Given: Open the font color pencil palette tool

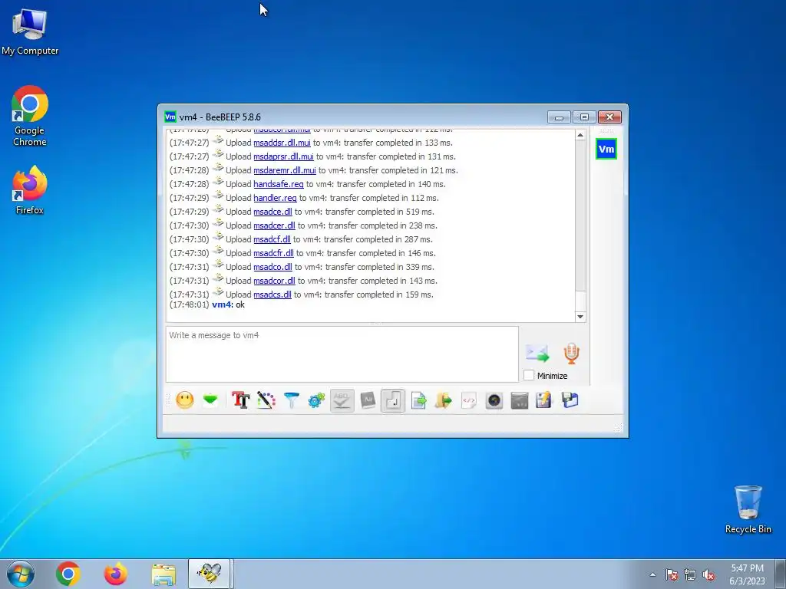Looking at the screenshot, I should 266,400.
